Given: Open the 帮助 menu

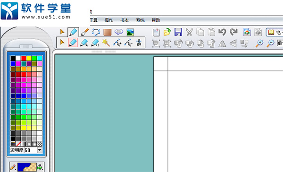Looking at the screenshot, I should point(156,20).
